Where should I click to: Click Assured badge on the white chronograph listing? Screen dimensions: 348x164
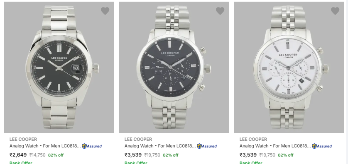coord(321,146)
